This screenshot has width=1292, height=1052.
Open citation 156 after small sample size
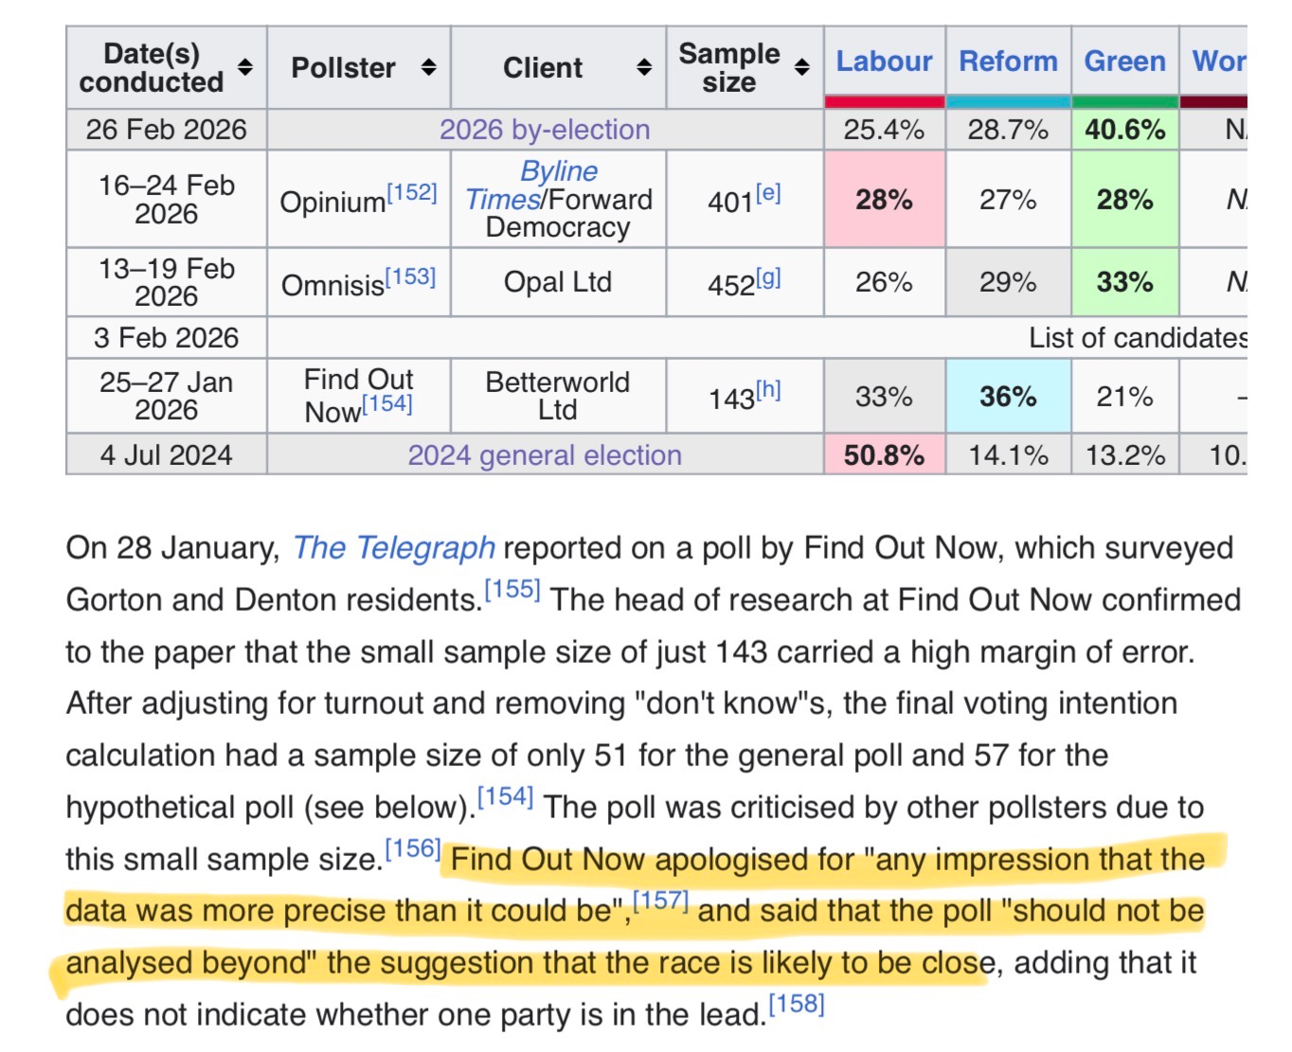413,848
